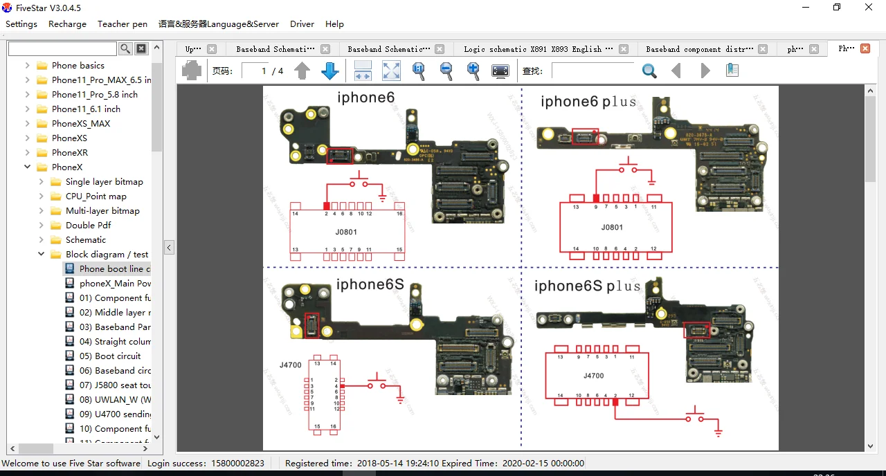Close the first Baseband Schematic tab

click(325, 49)
